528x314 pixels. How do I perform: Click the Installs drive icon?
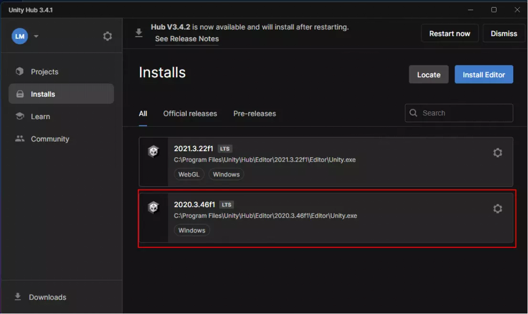[20, 94]
